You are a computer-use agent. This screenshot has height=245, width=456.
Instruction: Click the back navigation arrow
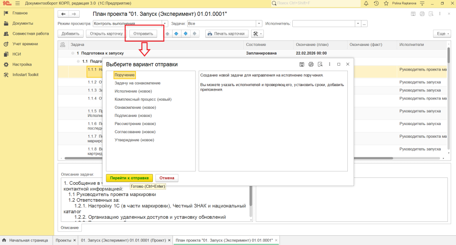pyautogui.click(x=63, y=14)
